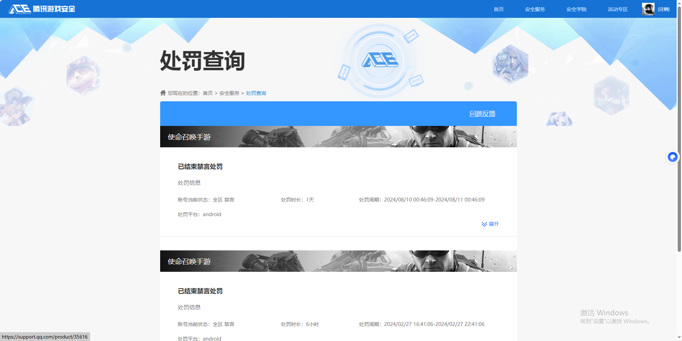Viewport: 682px width, 341px height.
Task: Select 处罚查询 in the breadcrumb
Action: coord(256,93)
